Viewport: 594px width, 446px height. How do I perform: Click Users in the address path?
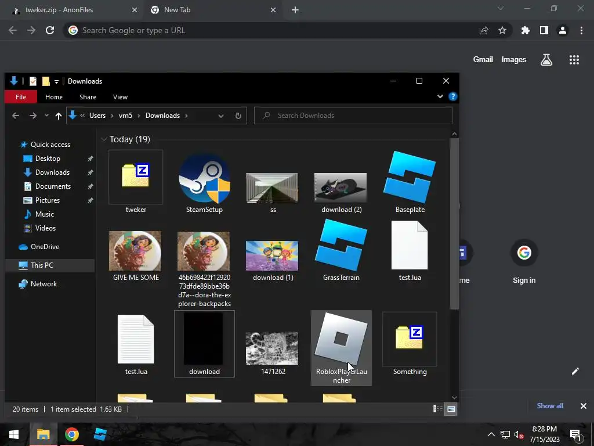click(x=97, y=116)
